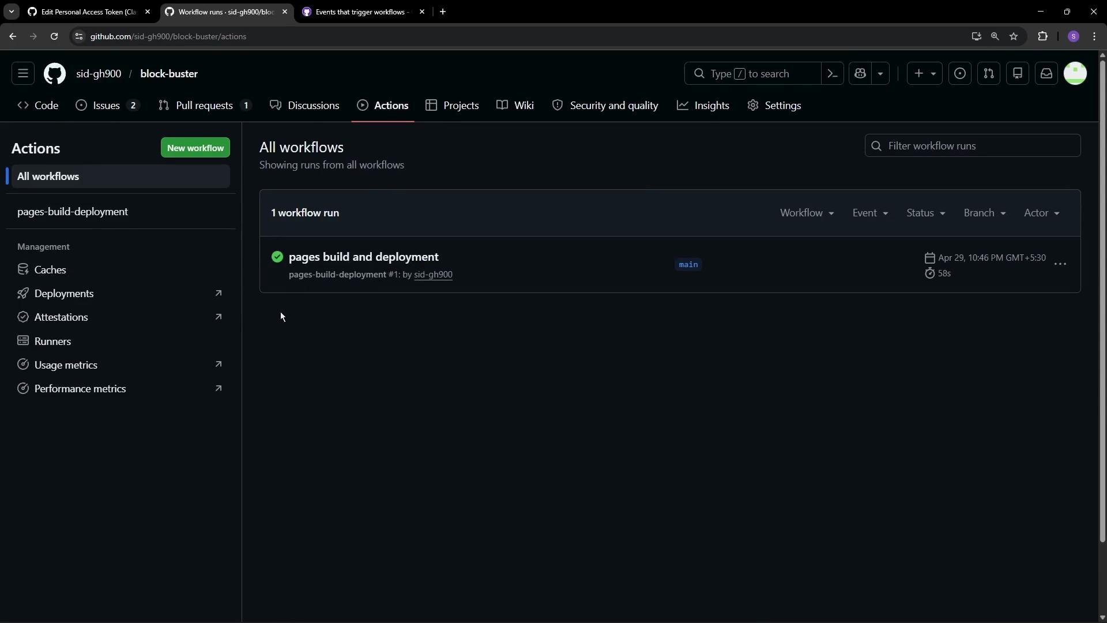Click the browser zoom magnifier icon
This screenshot has height=623, width=1107.
[995, 36]
